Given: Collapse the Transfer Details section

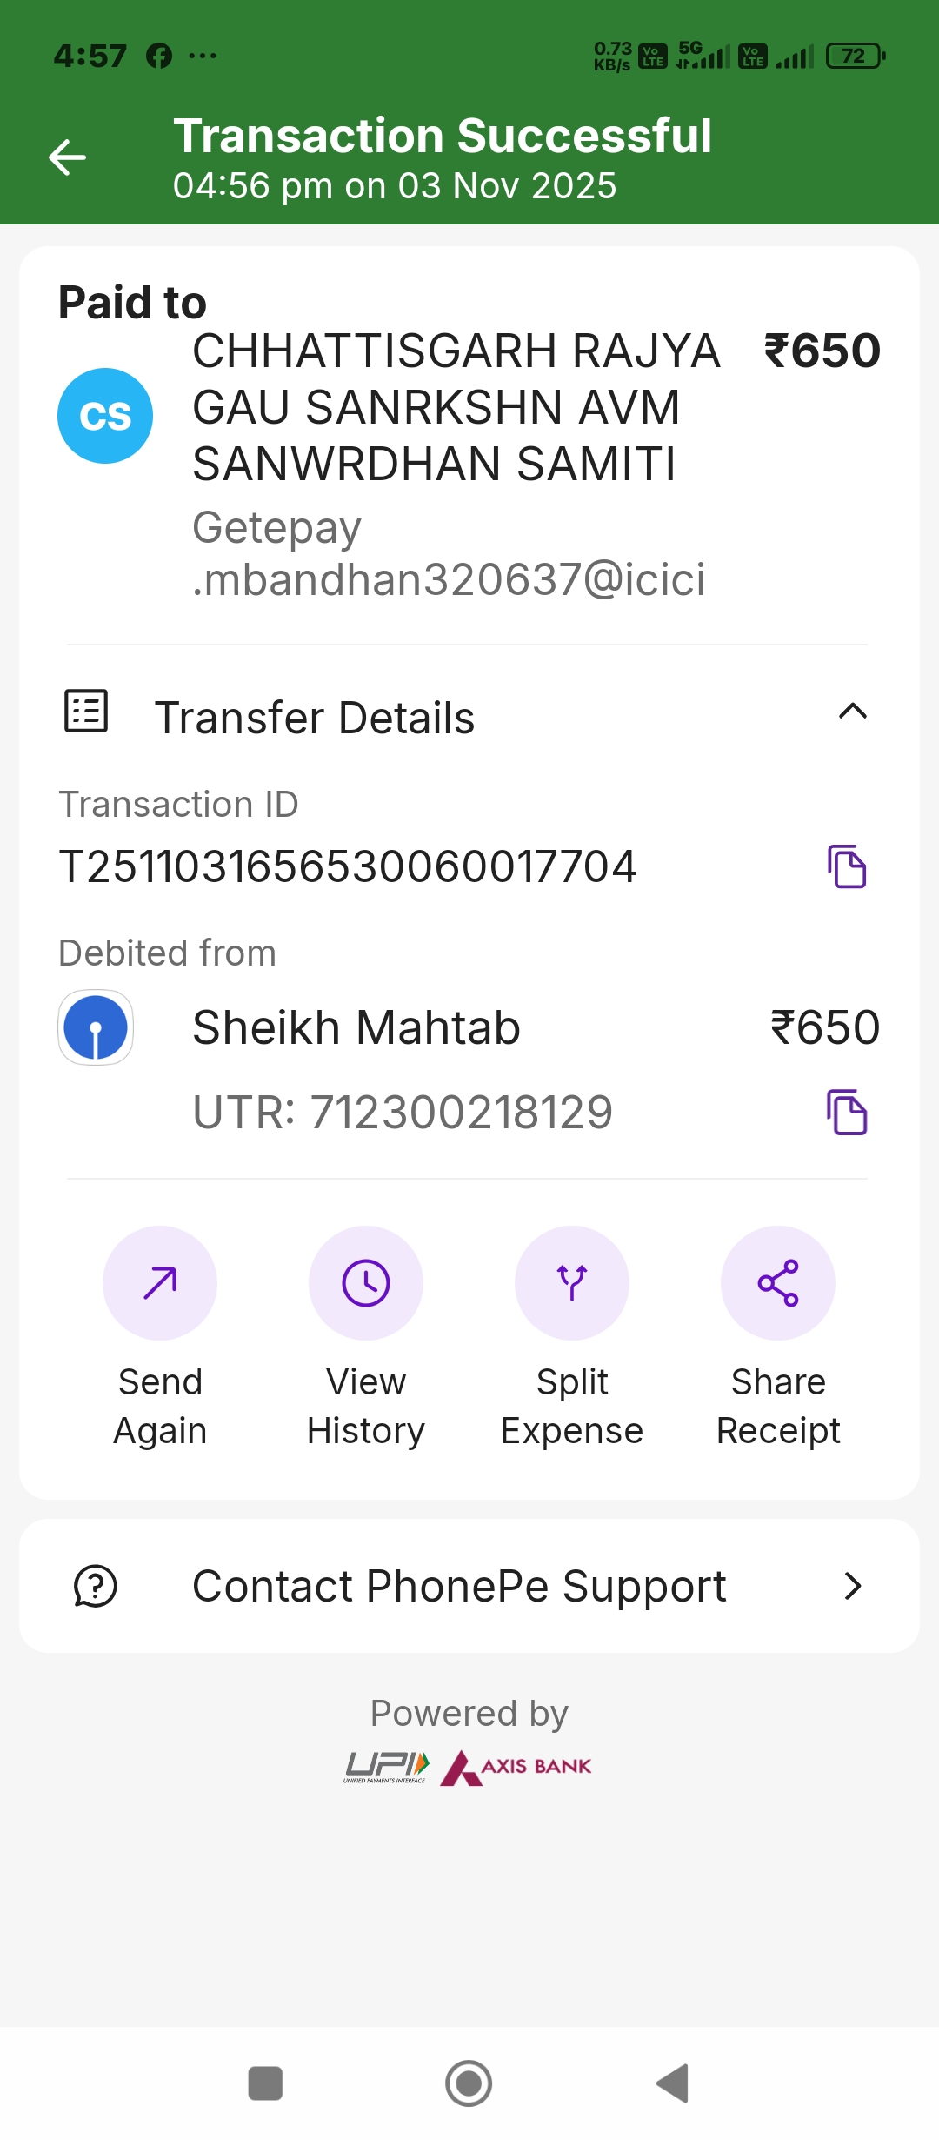Looking at the screenshot, I should point(853,712).
